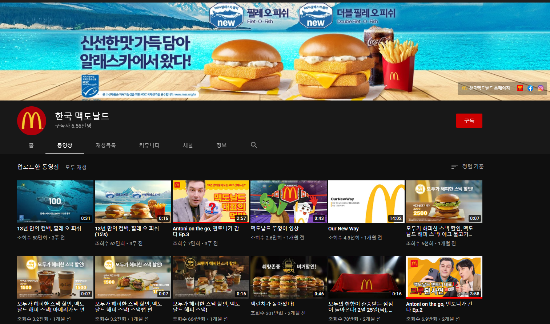Image resolution: width=550 pixels, height=324 pixels.
Task: Click the 조회수 58만회 view count text
Action: coord(32,238)
